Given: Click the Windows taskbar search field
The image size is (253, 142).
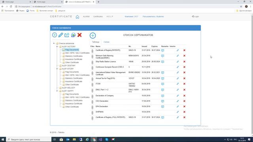Looking at the screenshot, I should click(29, 139).
